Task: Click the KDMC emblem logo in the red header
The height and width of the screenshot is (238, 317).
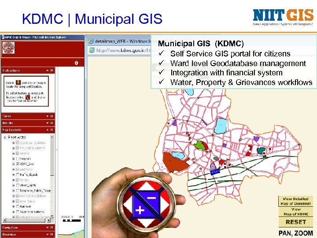Action: point(8,48)
